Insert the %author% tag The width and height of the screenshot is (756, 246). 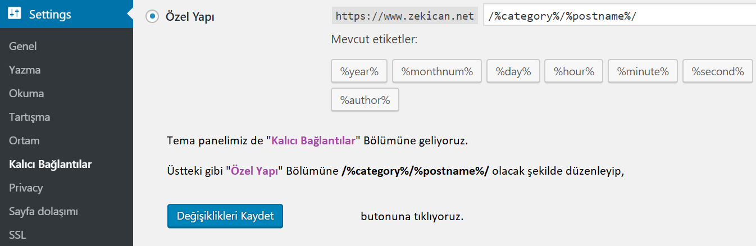(365, 101)
